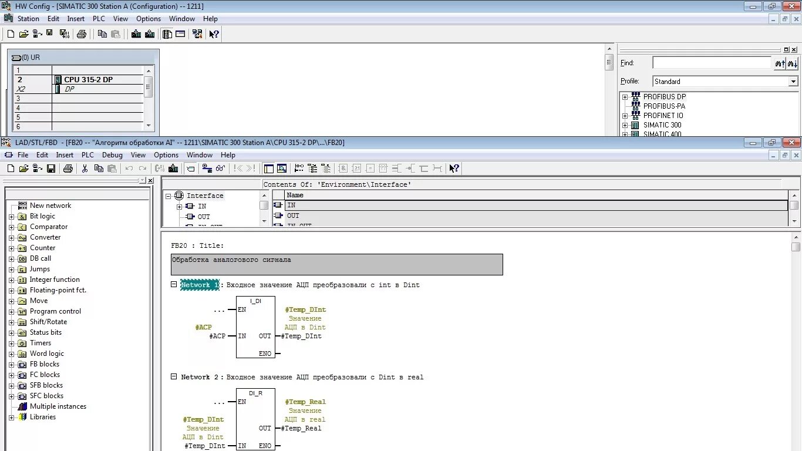Toggle the Details view icon in LAD/STL/FBD
Screen dimensions: 802x451
coord(282,169)
